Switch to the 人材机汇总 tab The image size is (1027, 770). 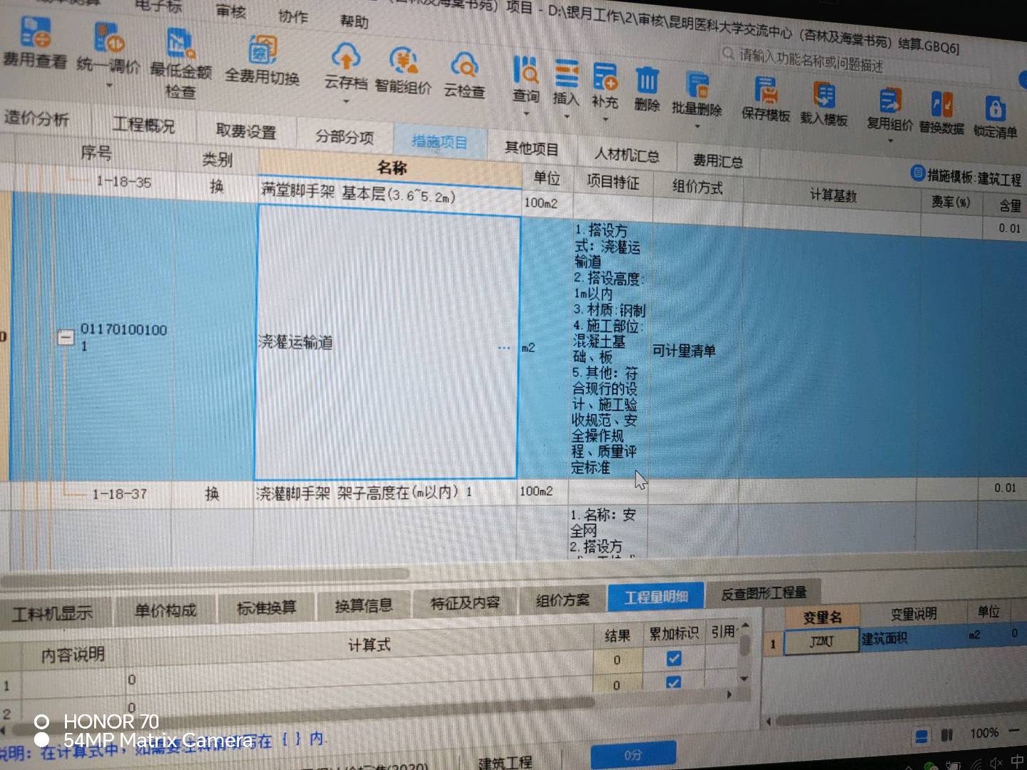(x=627, y=154)
